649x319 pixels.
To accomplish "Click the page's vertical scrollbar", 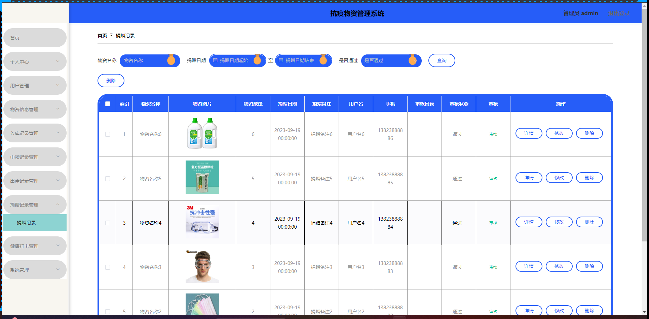I will (644, 134).
